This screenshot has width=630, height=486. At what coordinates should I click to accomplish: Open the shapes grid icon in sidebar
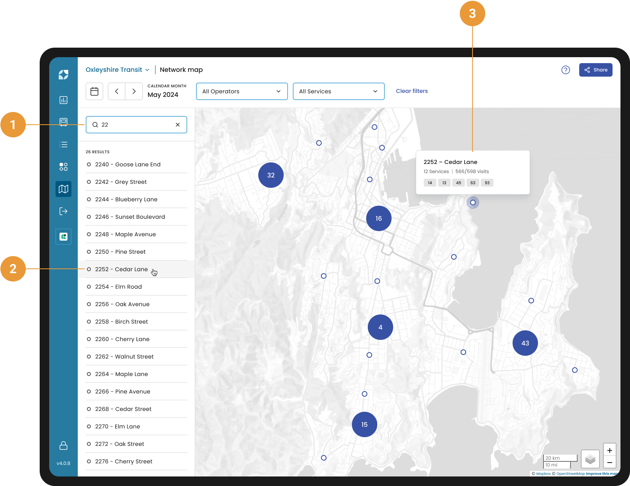coord(63,167)
